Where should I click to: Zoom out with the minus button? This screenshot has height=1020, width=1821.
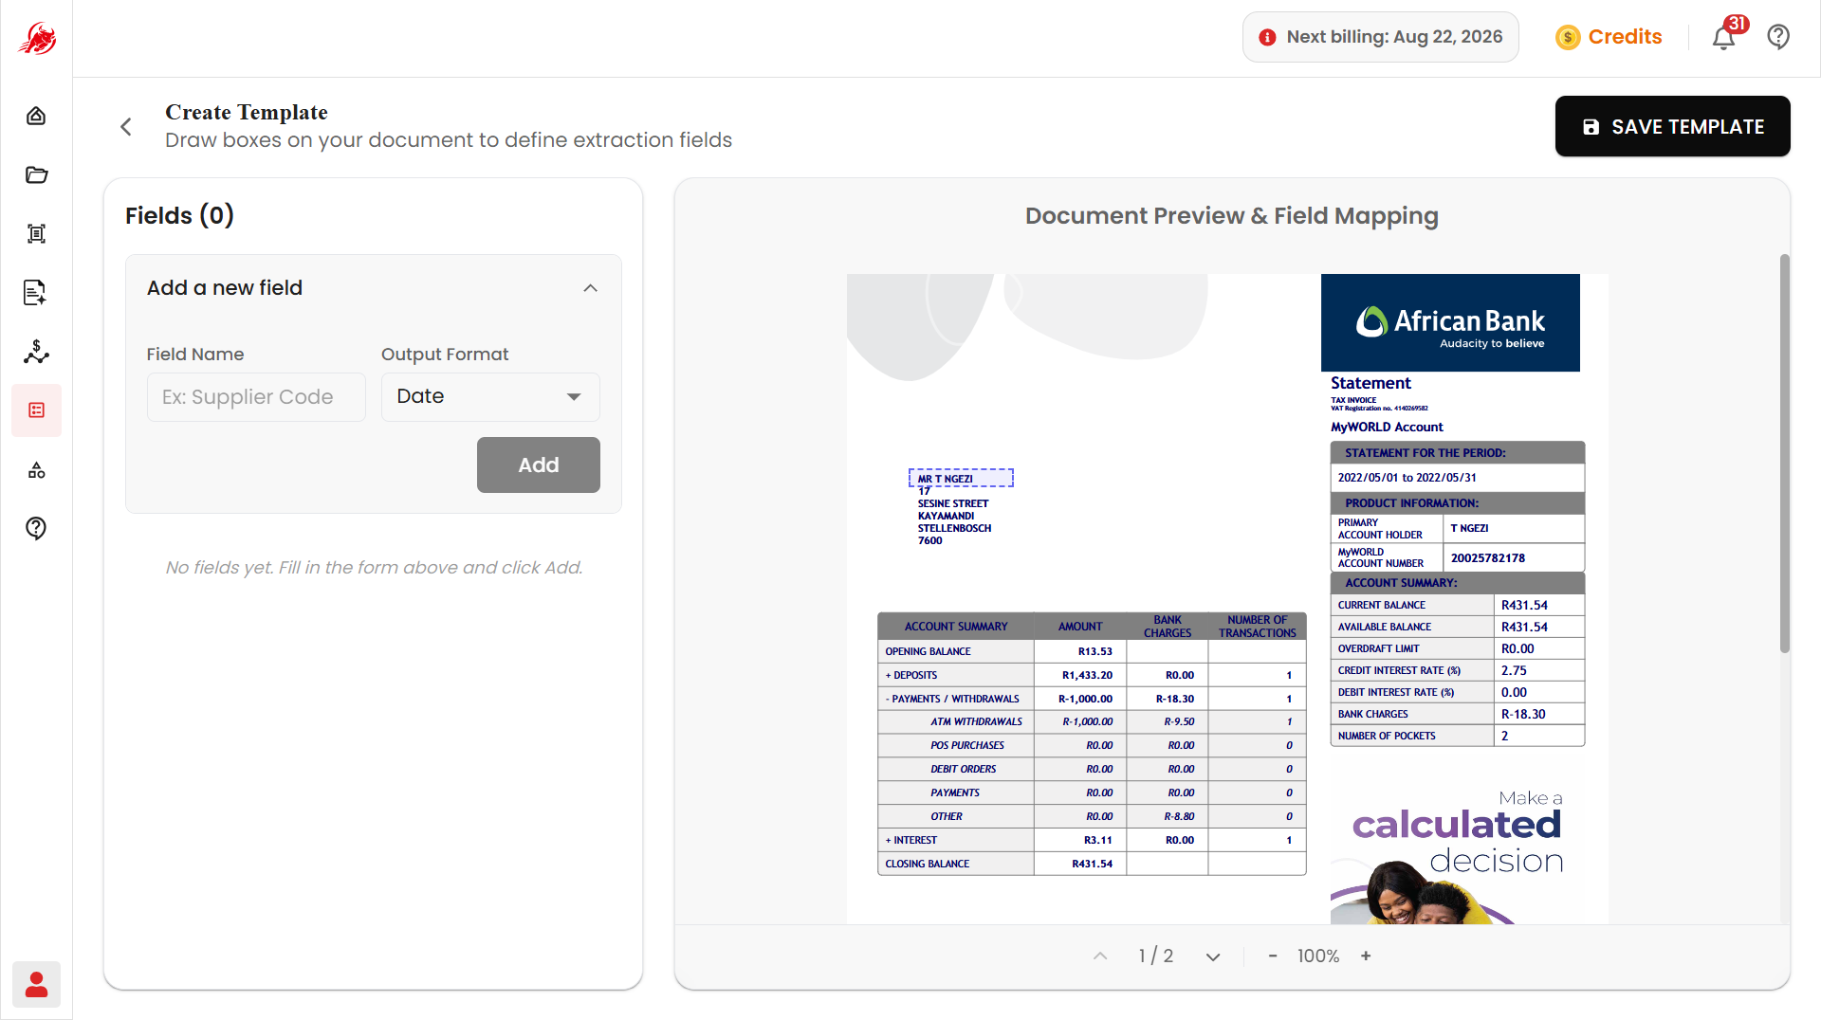click(1273, 956)
